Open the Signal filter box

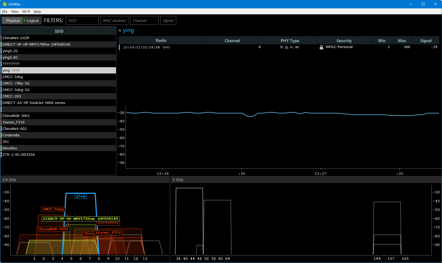[168, 21]
